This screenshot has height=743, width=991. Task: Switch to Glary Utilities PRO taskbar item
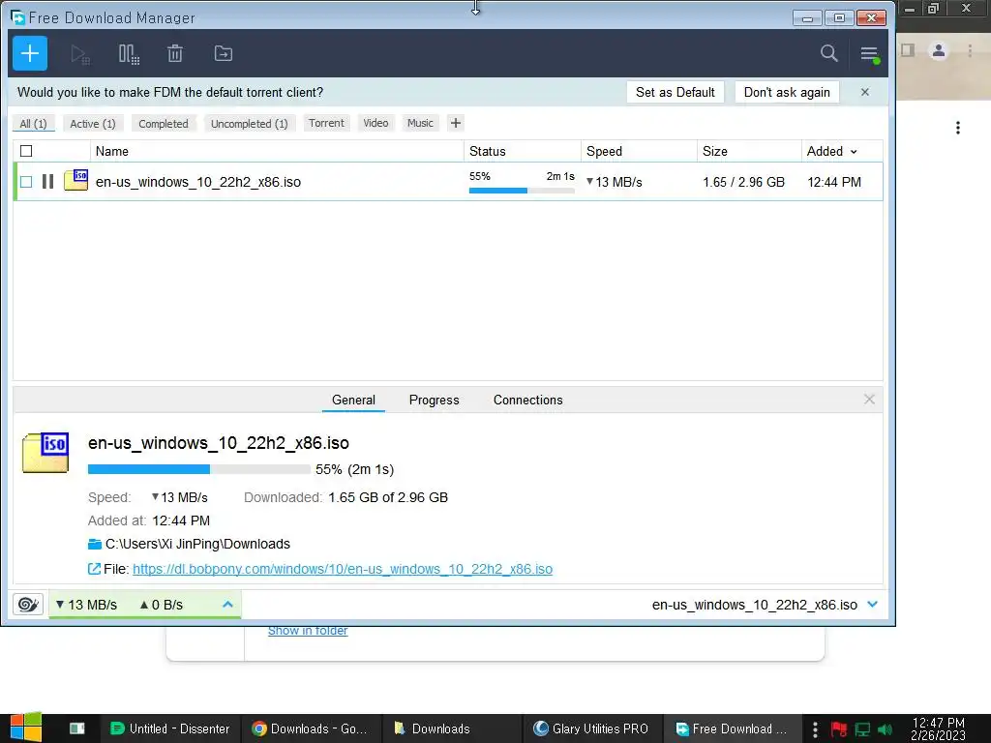click(591, 728)
